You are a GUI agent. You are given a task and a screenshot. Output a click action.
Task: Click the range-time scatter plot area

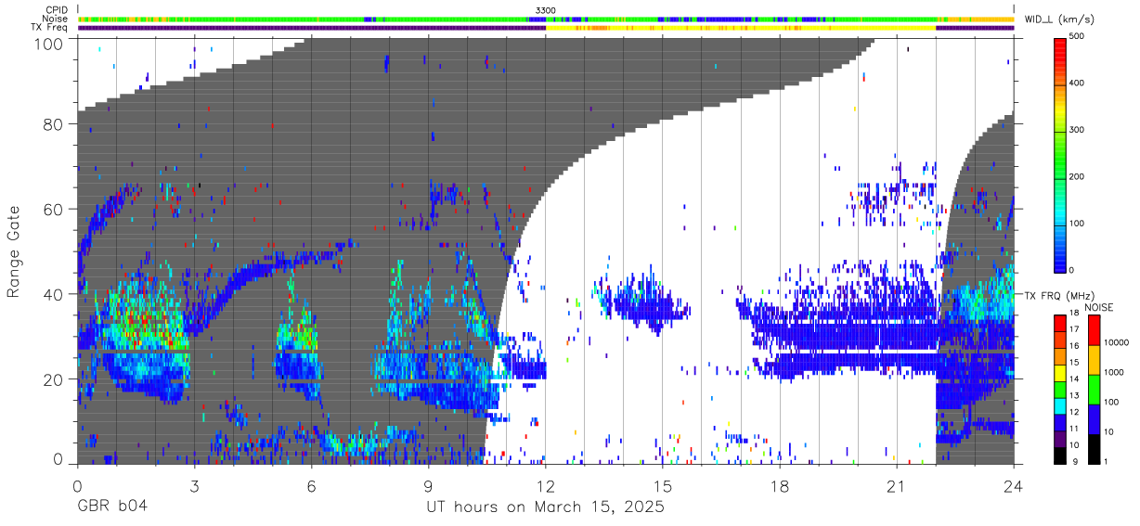pos(546,250)
